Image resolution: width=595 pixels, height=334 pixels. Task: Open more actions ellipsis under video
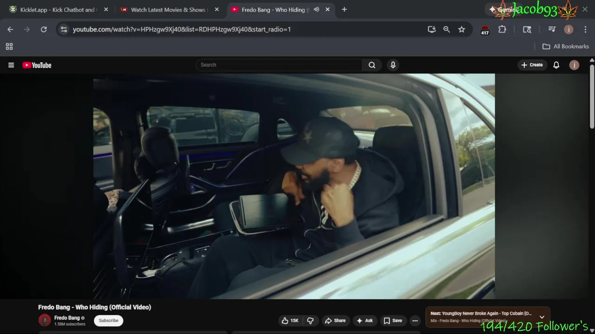[415, 321]
